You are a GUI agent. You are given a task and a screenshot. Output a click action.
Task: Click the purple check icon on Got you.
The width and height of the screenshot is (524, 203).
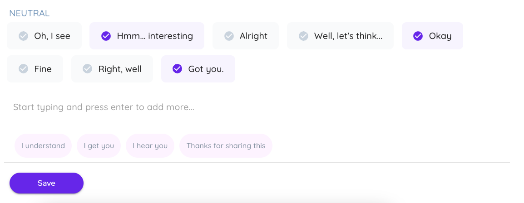[x=178, y=69]
